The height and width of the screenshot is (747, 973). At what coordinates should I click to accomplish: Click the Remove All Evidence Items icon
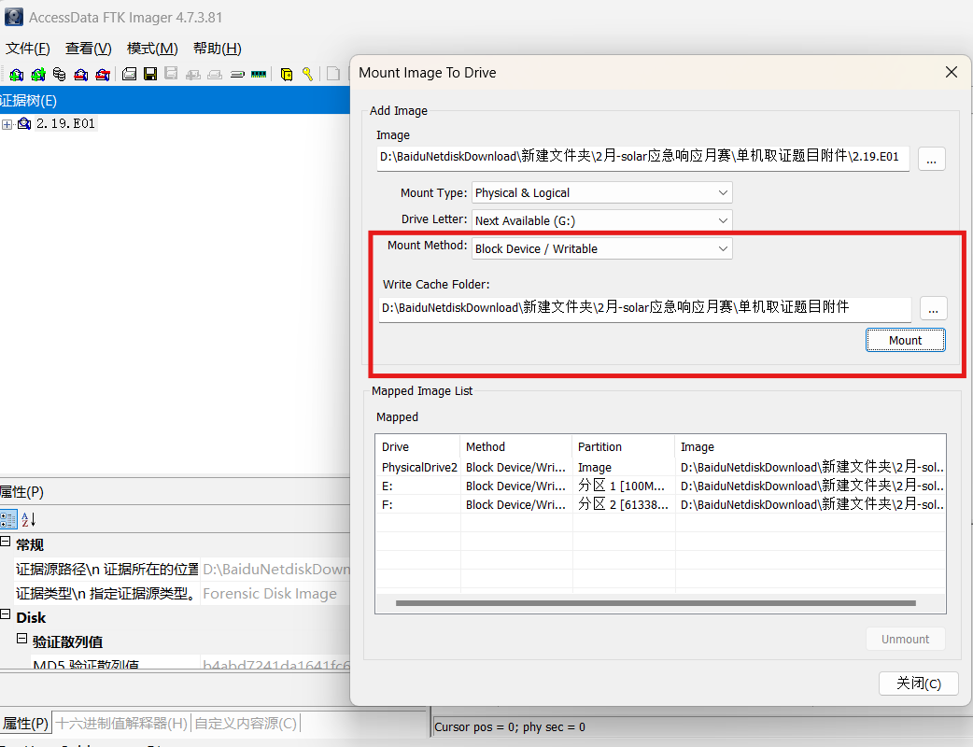click(103, 75)
